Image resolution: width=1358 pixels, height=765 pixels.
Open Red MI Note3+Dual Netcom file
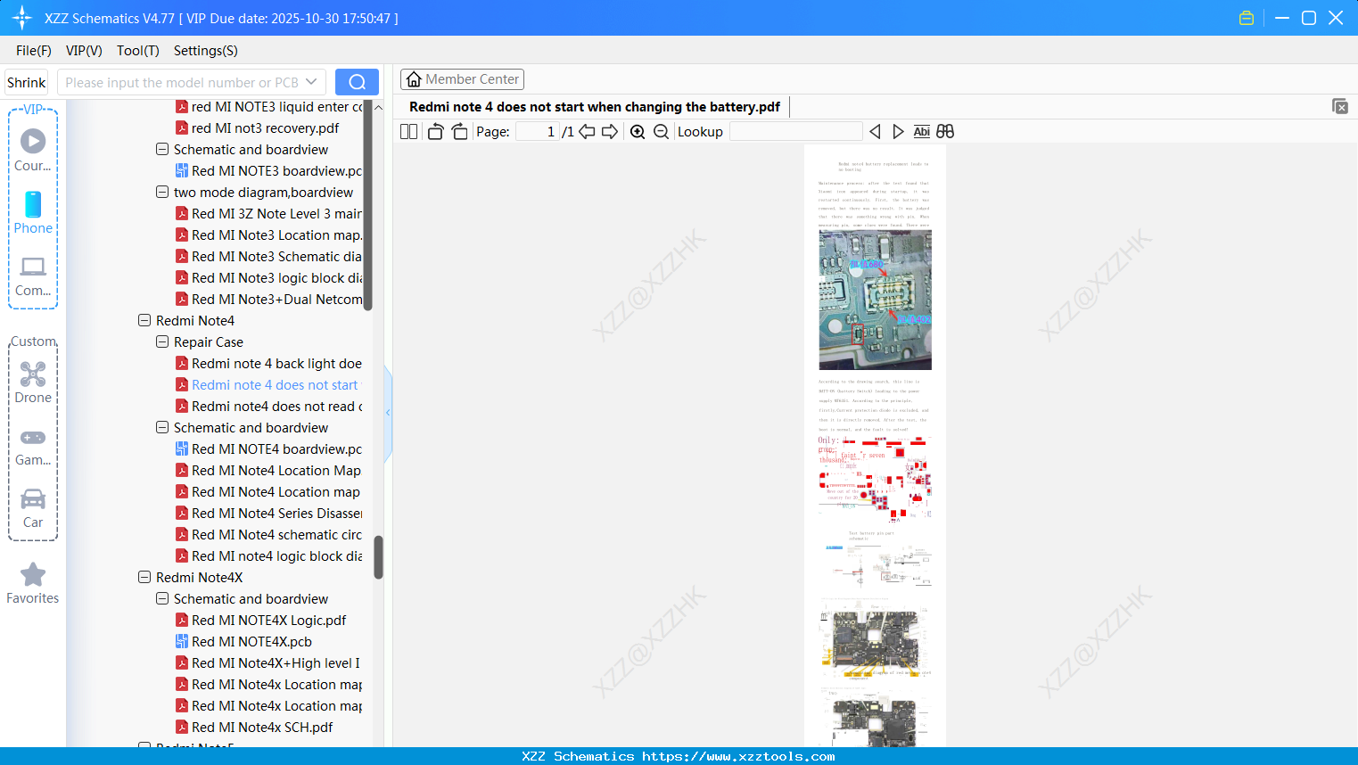268,299
